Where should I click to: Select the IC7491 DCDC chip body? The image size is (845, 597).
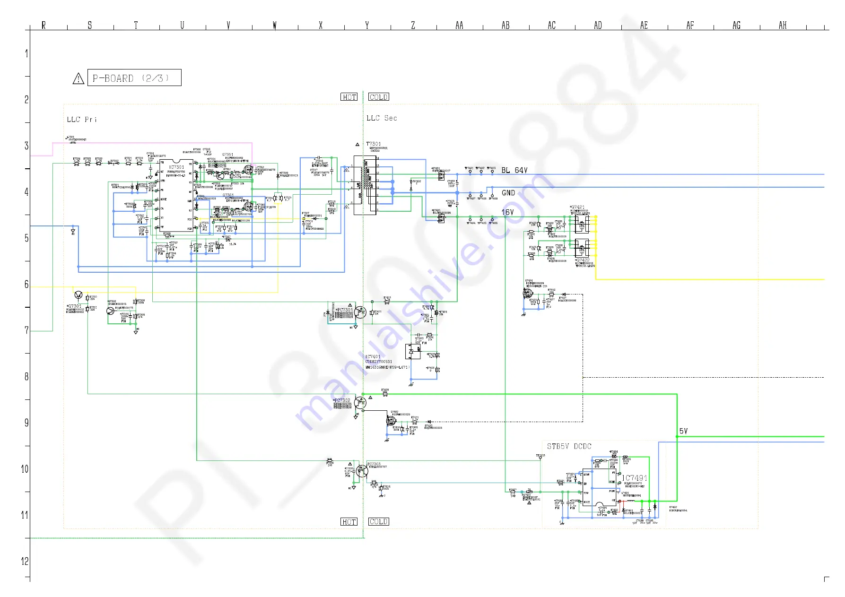pos(600,487)
